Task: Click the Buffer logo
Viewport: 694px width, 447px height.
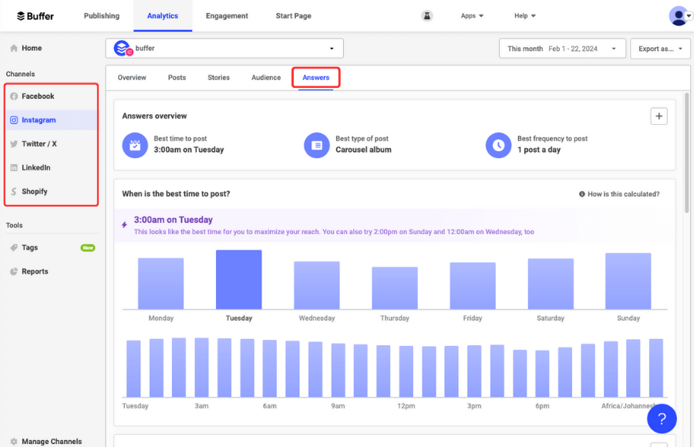Action: pos(35,15)
